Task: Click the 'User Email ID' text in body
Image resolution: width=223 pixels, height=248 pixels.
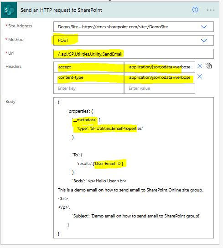Action: tap(109, 164)
